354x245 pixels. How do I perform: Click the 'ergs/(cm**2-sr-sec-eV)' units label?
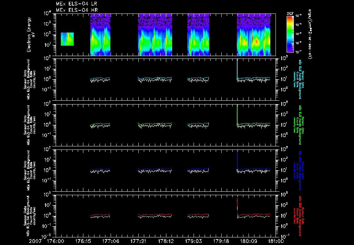pyautogui.click(x=310, y=34)
